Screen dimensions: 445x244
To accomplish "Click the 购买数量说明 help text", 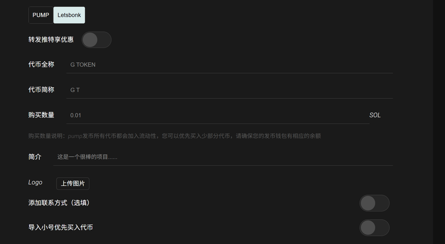I will click(175, 136).
